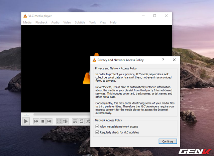The width and height of the screenshot is (214, 156).
Task: Click the elapsed time --:-- label
Action: pyautogui.click(x=26, y=115)
